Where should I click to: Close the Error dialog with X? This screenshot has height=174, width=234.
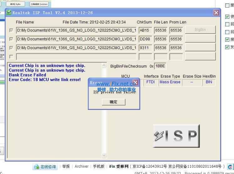coord(135,83)
